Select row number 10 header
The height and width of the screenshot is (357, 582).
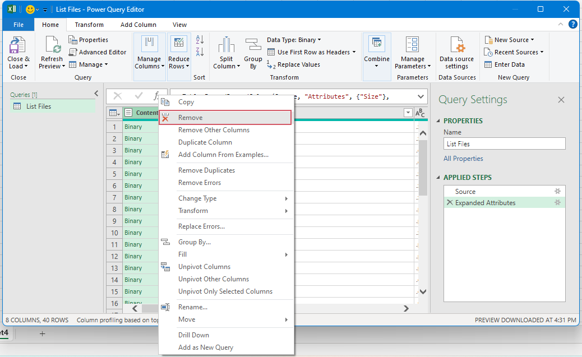(x=114, y=233)
